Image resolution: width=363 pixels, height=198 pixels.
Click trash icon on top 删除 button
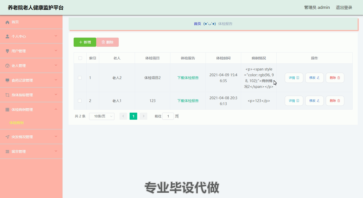103,42
